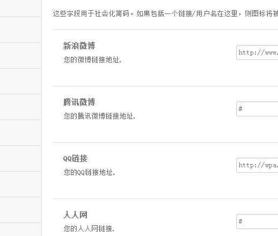This screenshot has height=236, width=278.
Task: Select the description 您的QQ链接地址
Action: 89,172
